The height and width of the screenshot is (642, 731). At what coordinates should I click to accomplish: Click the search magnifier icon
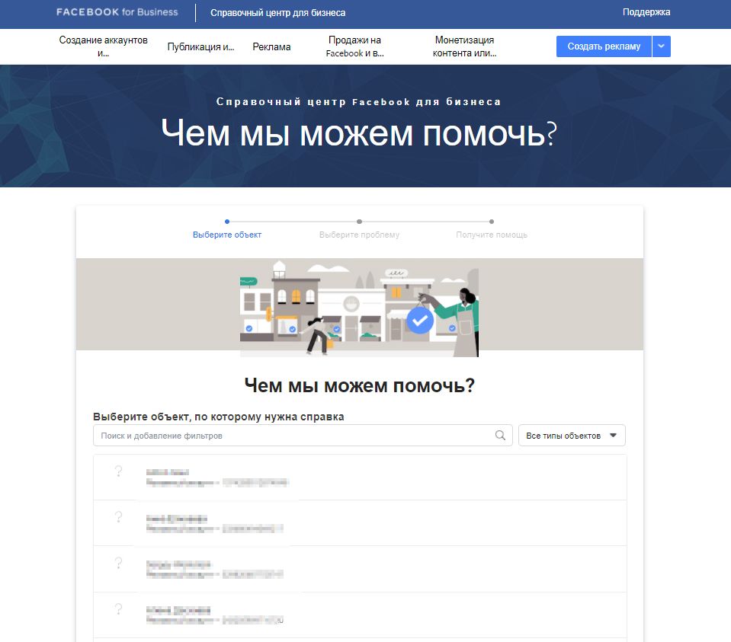pyautogui.click(x=500, y=435)
